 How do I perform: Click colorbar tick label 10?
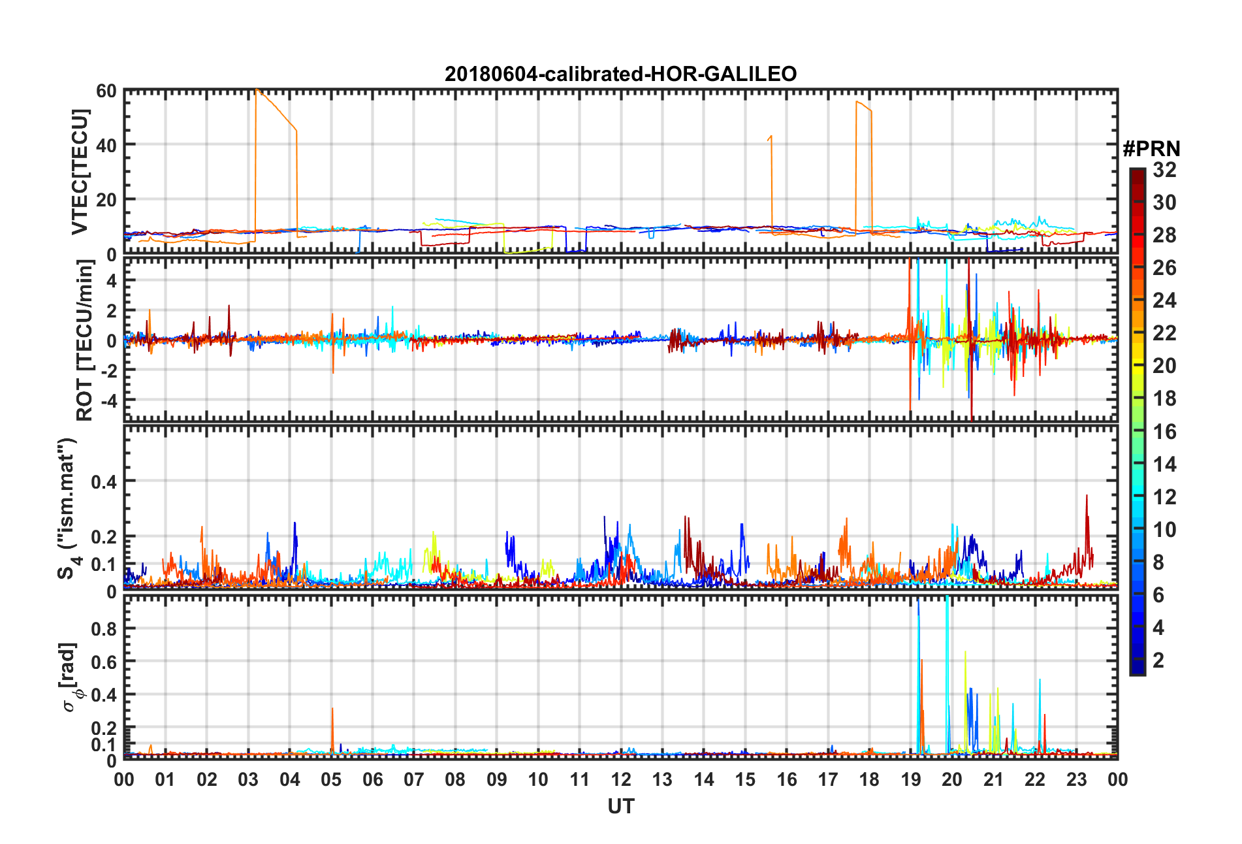click(x=1165, y=530)
